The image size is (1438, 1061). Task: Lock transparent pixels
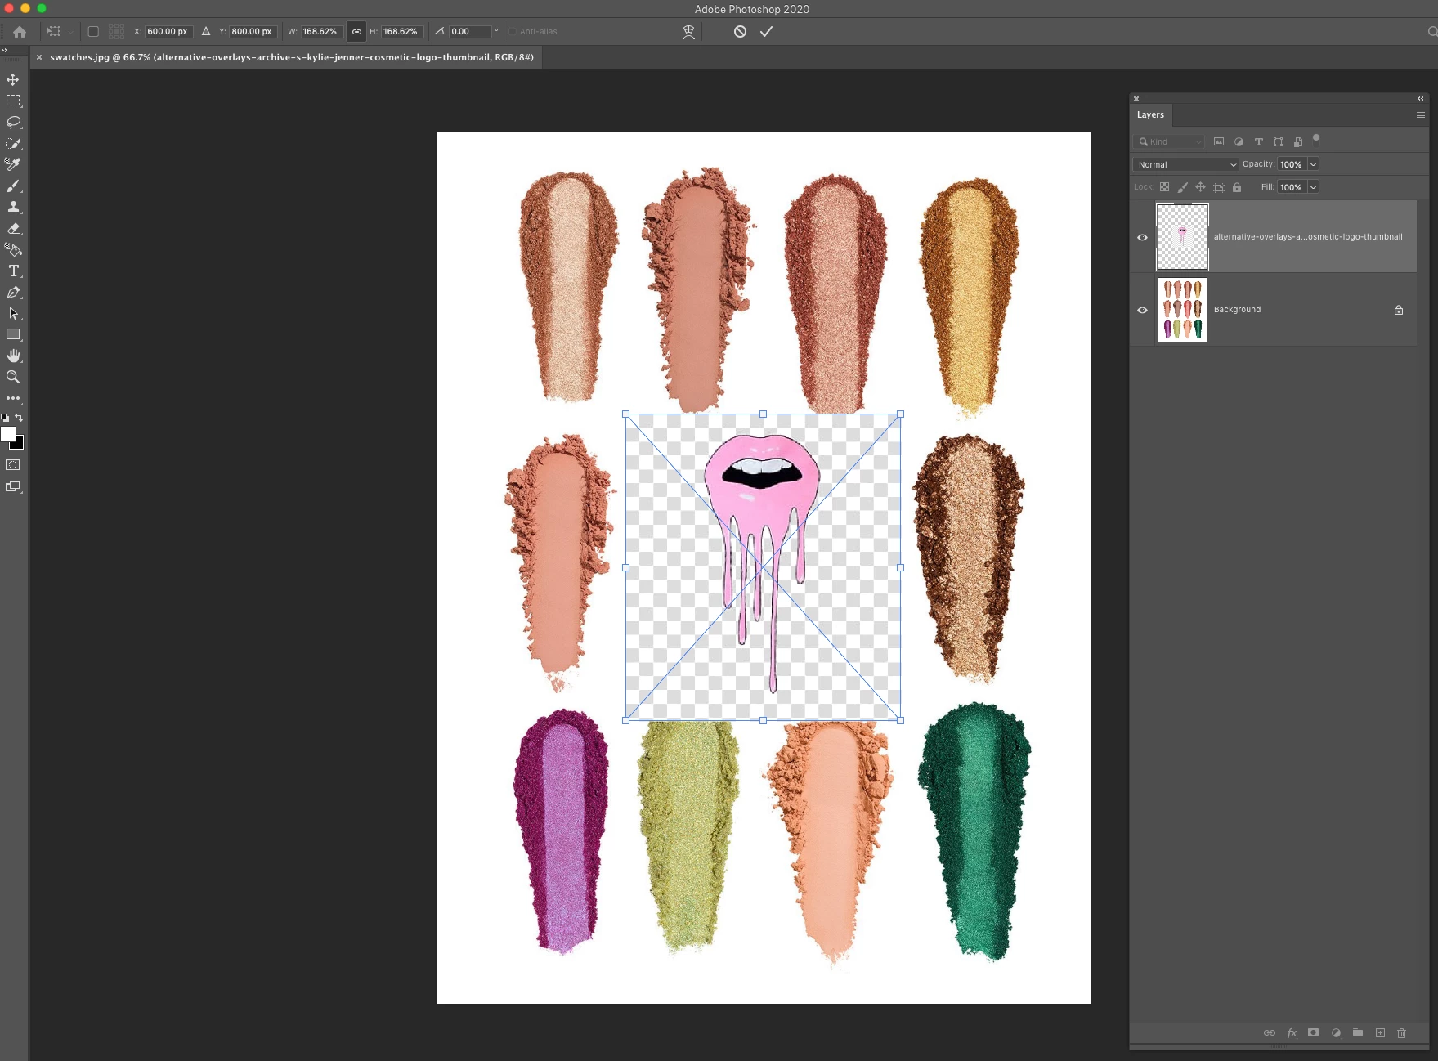tap(1164, 188)
